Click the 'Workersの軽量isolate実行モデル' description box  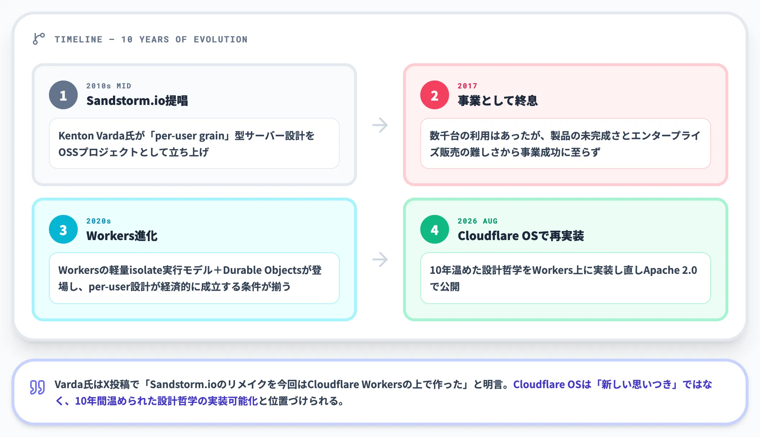tap(194, 278)
